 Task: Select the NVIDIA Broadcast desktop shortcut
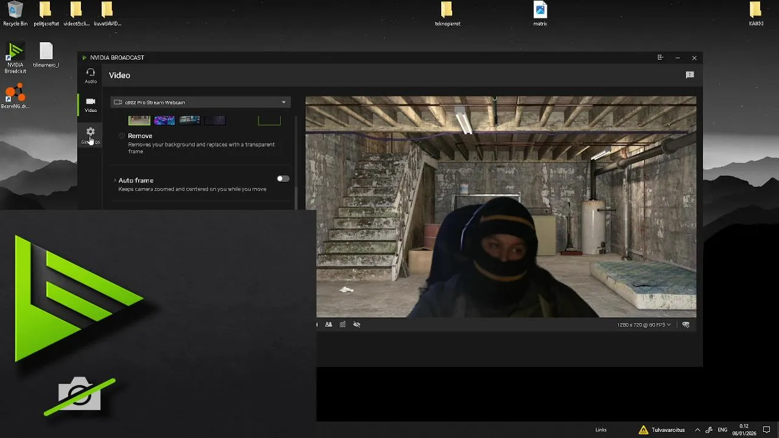pyautogui.click(x=15, y=58)
